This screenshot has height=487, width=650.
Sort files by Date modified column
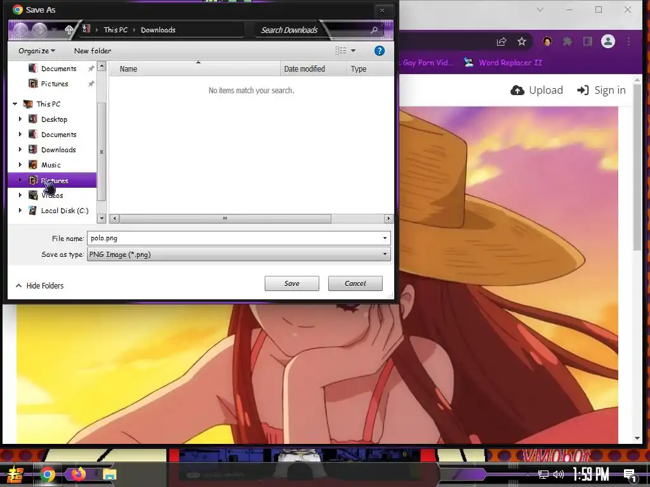[313, 68]
